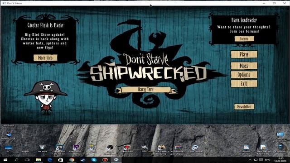Open the Mods menu

[244, 66]
